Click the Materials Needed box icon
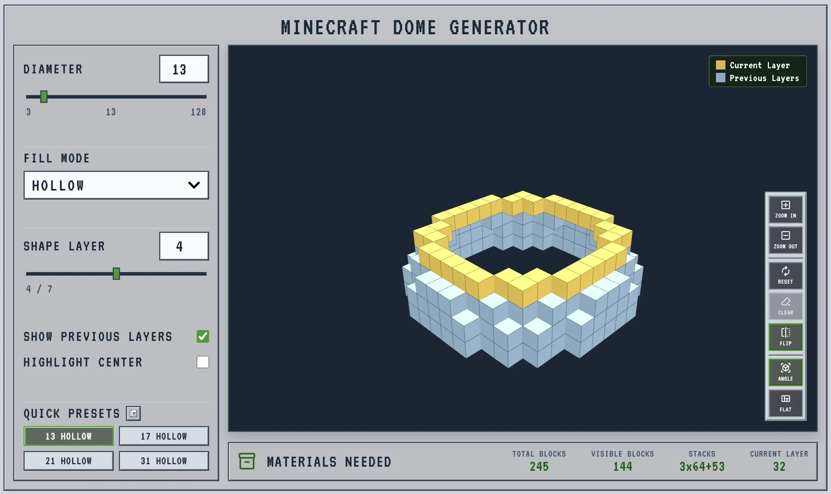 tap(247, 461)
